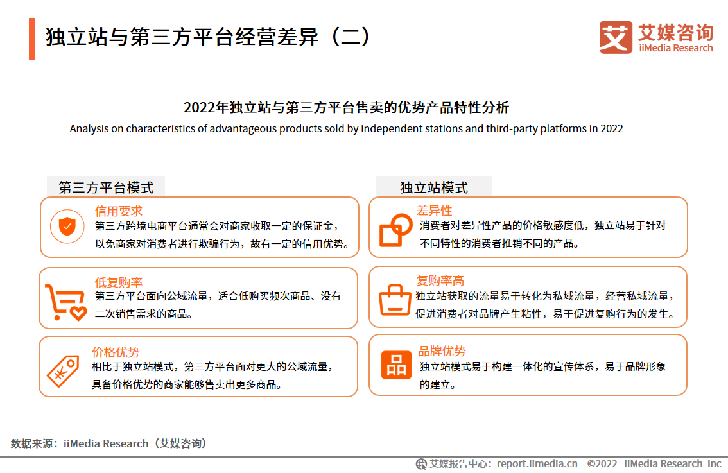Click the globe icon before 艾媒报告中心
This screenshot has height=473, width=728.
pyautogui.click(x=421, y=464)
